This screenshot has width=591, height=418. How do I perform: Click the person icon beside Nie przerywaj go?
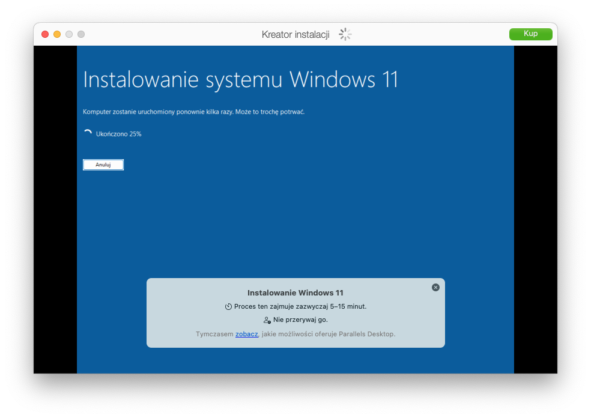point(267,320)
